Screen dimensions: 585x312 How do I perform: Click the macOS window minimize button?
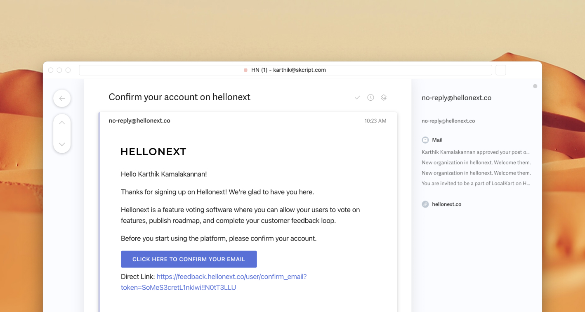(59, 70)
